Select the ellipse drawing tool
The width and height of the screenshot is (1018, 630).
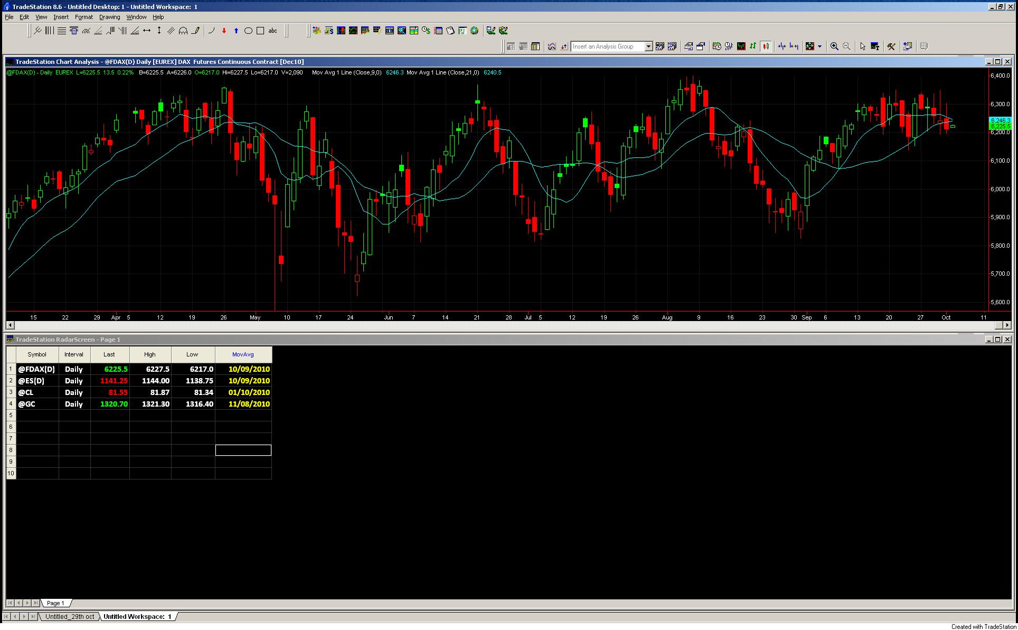coord(248,31)
